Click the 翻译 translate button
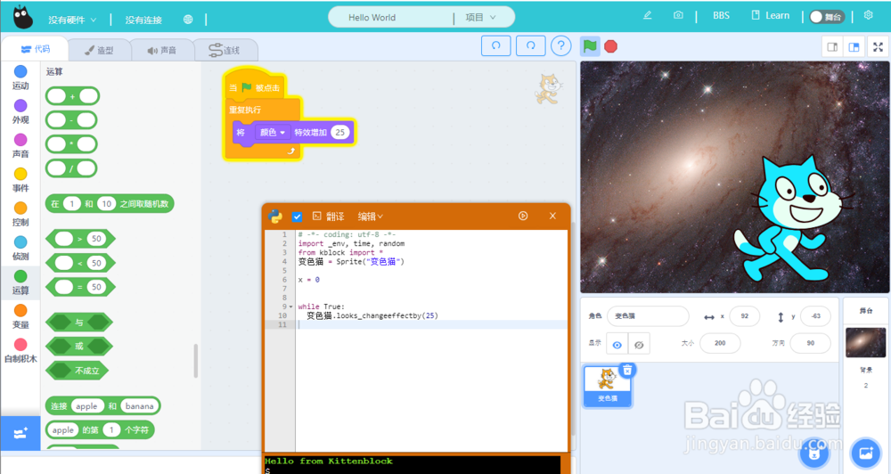891x474 pixels. (x=329, y=217)
